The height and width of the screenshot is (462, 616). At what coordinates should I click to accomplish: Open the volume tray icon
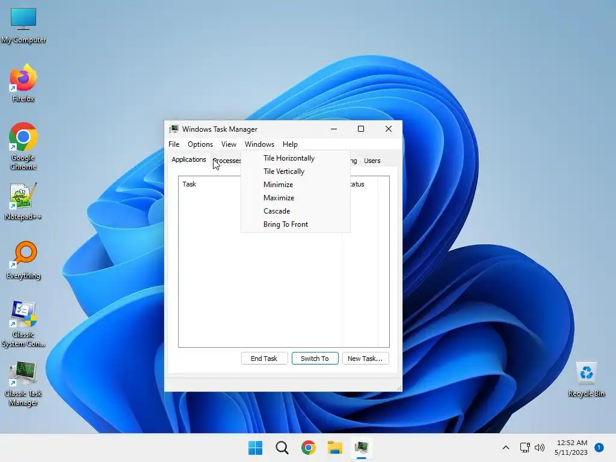(540, 448)
